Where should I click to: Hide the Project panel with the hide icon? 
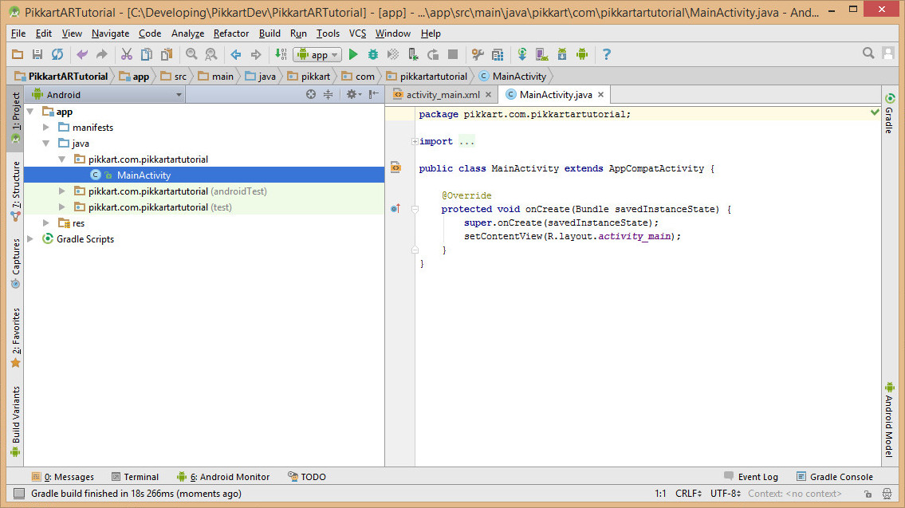tap(374, 94)
